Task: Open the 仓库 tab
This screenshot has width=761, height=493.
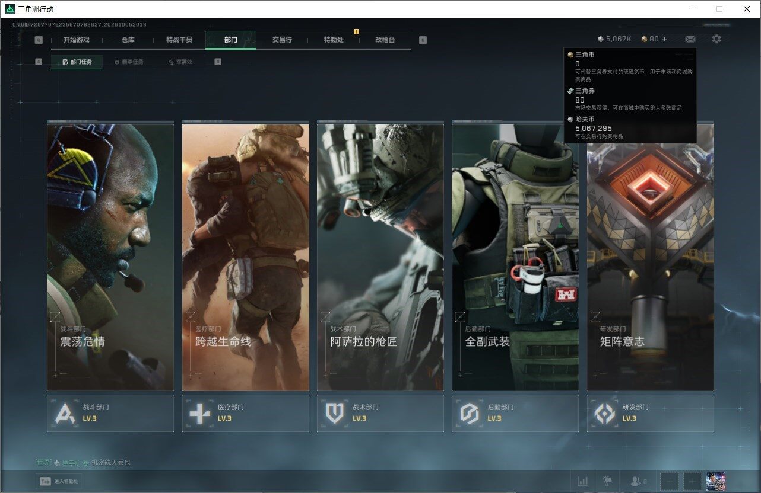Action: click(x=128, y=40)
